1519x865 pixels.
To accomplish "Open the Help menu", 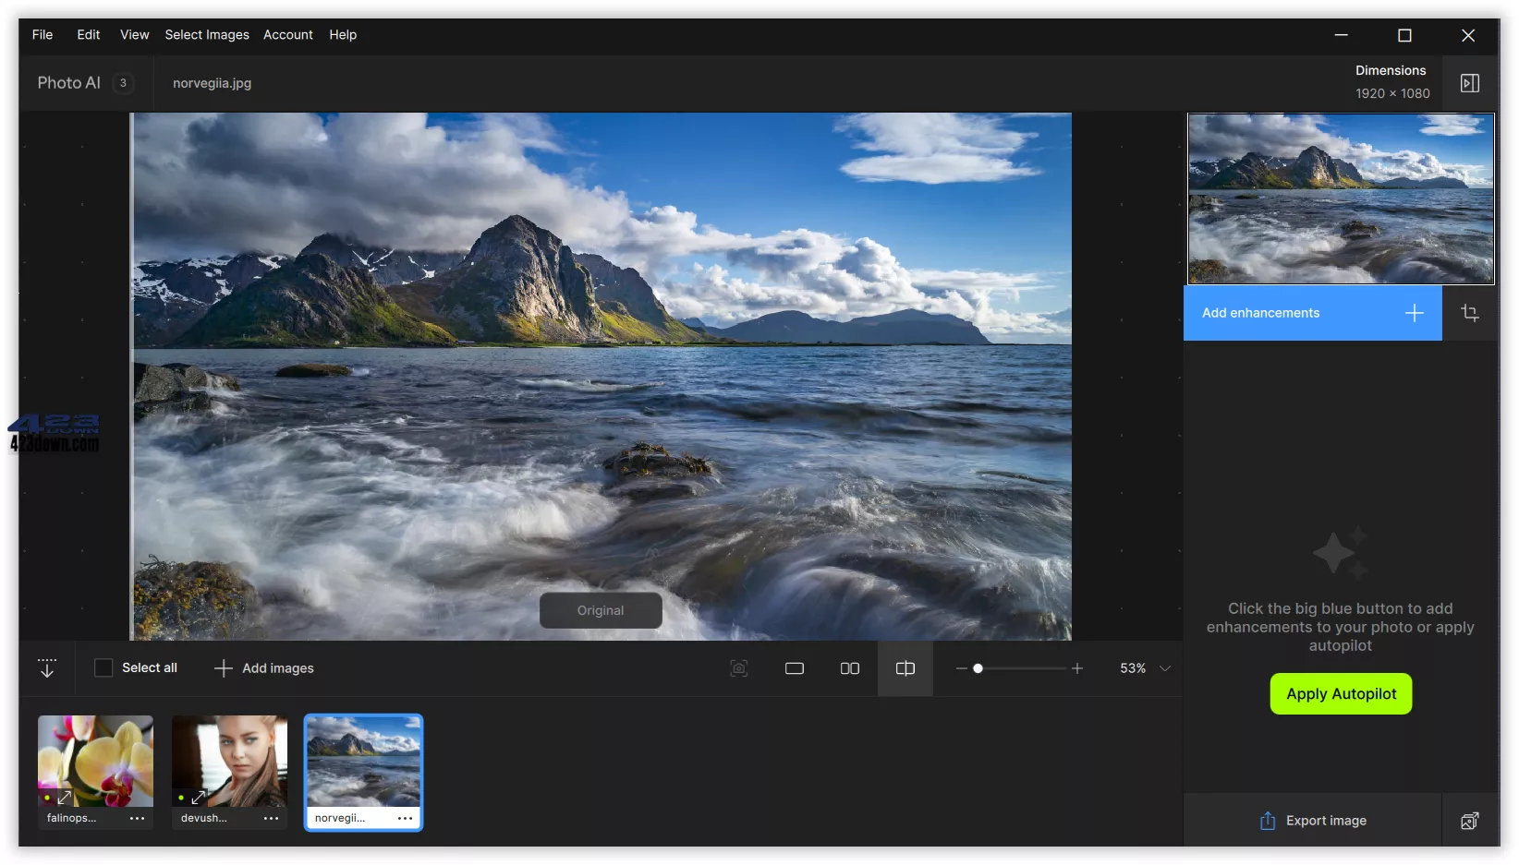I will pyautogui.click(x=343, y=35).
